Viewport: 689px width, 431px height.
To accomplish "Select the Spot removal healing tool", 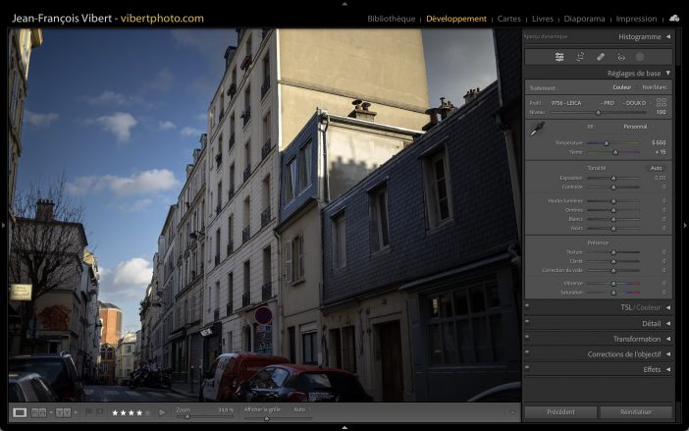I will click(601, 57).
